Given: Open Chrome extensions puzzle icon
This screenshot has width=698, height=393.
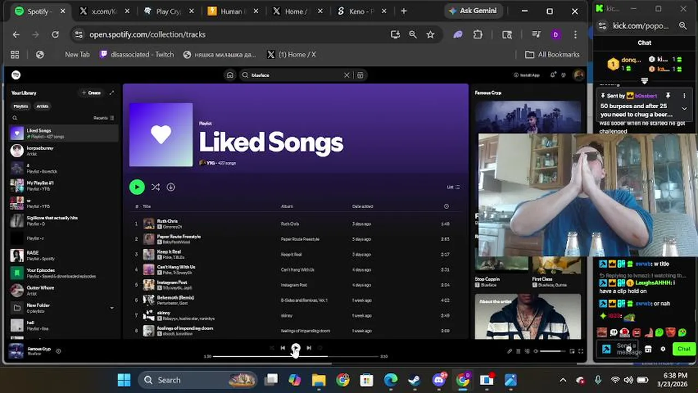Looking at the screenshot, I should click(x=478, y=34).
